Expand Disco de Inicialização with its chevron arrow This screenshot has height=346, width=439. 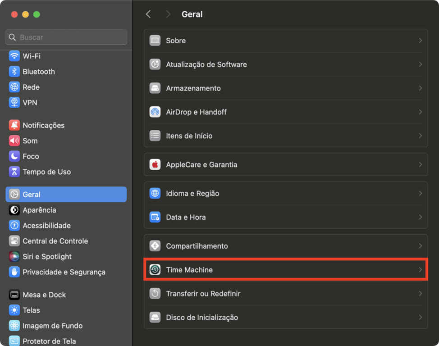pos(420,317)
